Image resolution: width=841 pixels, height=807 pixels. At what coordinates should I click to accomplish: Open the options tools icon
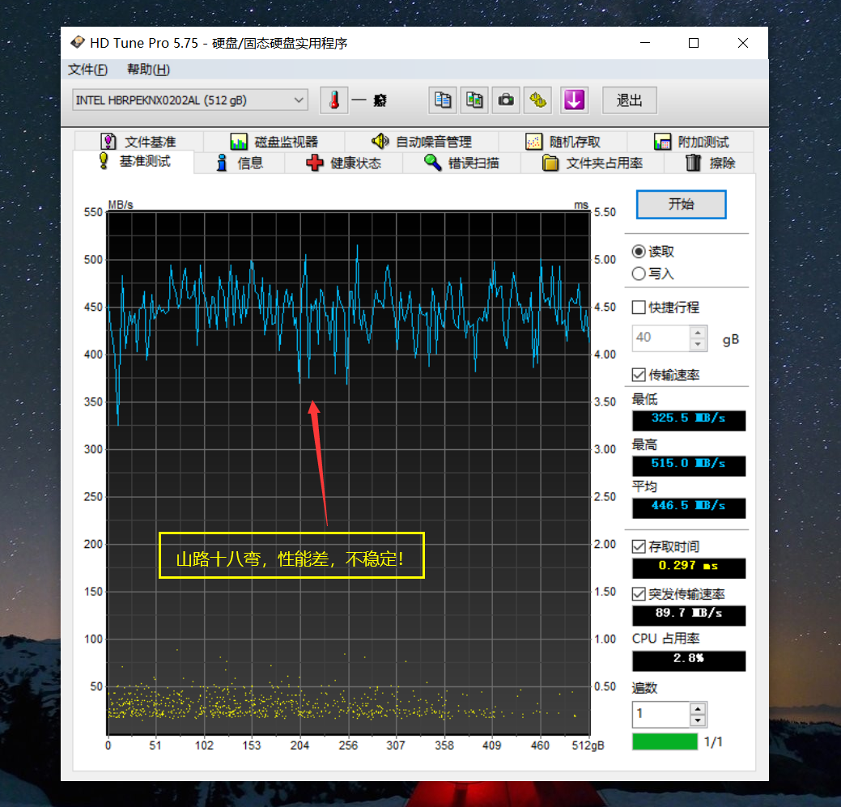tap(538, 100)
